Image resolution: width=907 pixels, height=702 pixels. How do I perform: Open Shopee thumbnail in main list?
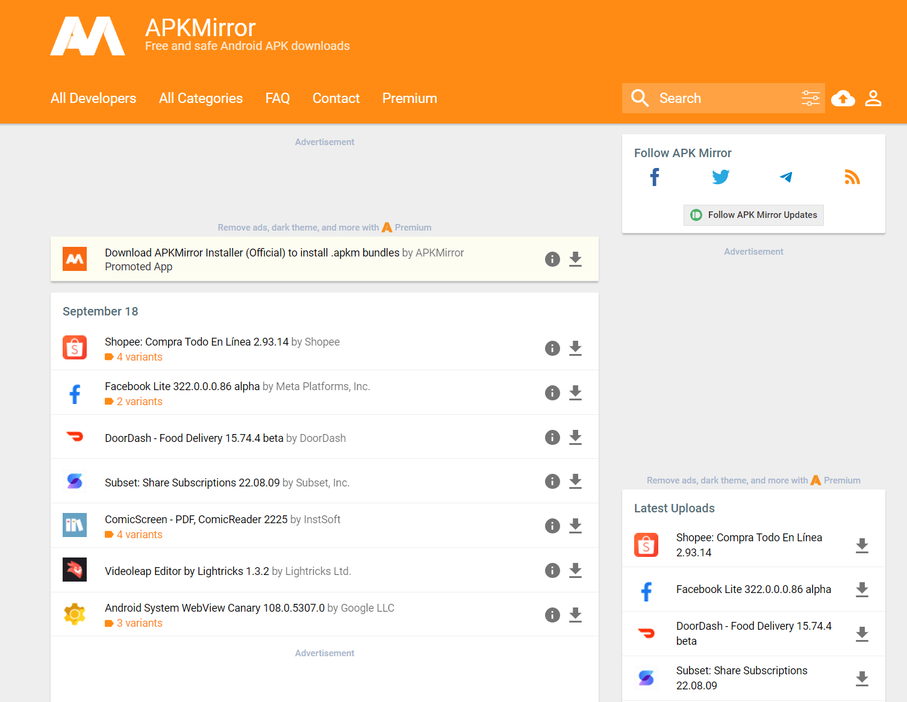coord(75,347)
